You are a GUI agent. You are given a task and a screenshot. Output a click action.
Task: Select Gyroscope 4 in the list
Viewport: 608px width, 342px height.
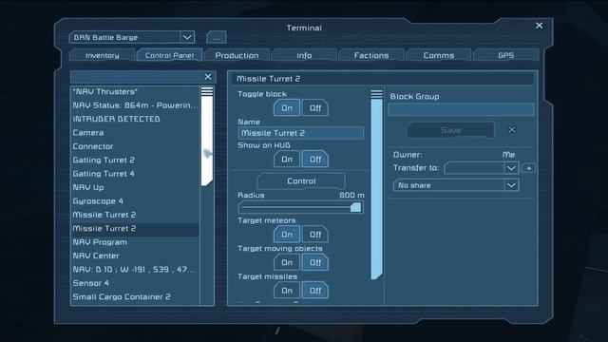pos(135,201)
